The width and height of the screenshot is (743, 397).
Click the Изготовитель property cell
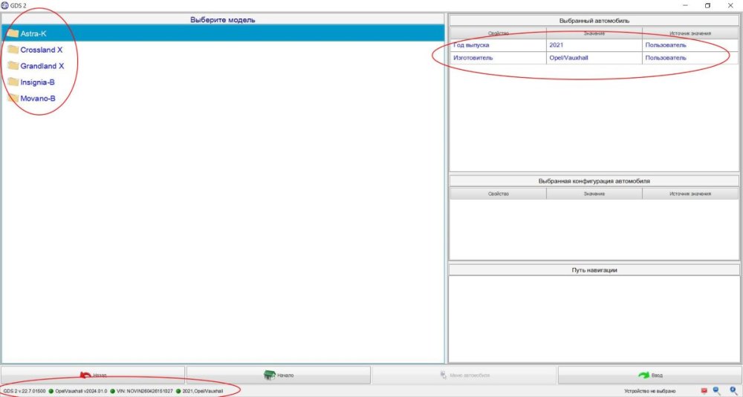(x=498, y=58)
